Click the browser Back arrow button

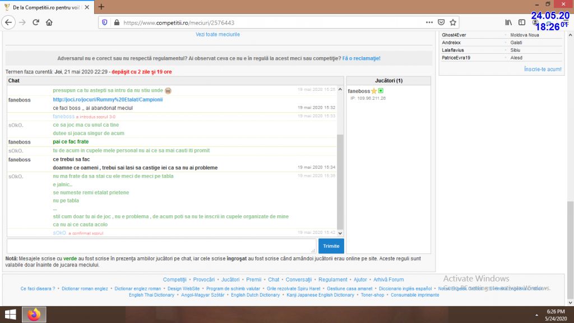pos(9,22)
